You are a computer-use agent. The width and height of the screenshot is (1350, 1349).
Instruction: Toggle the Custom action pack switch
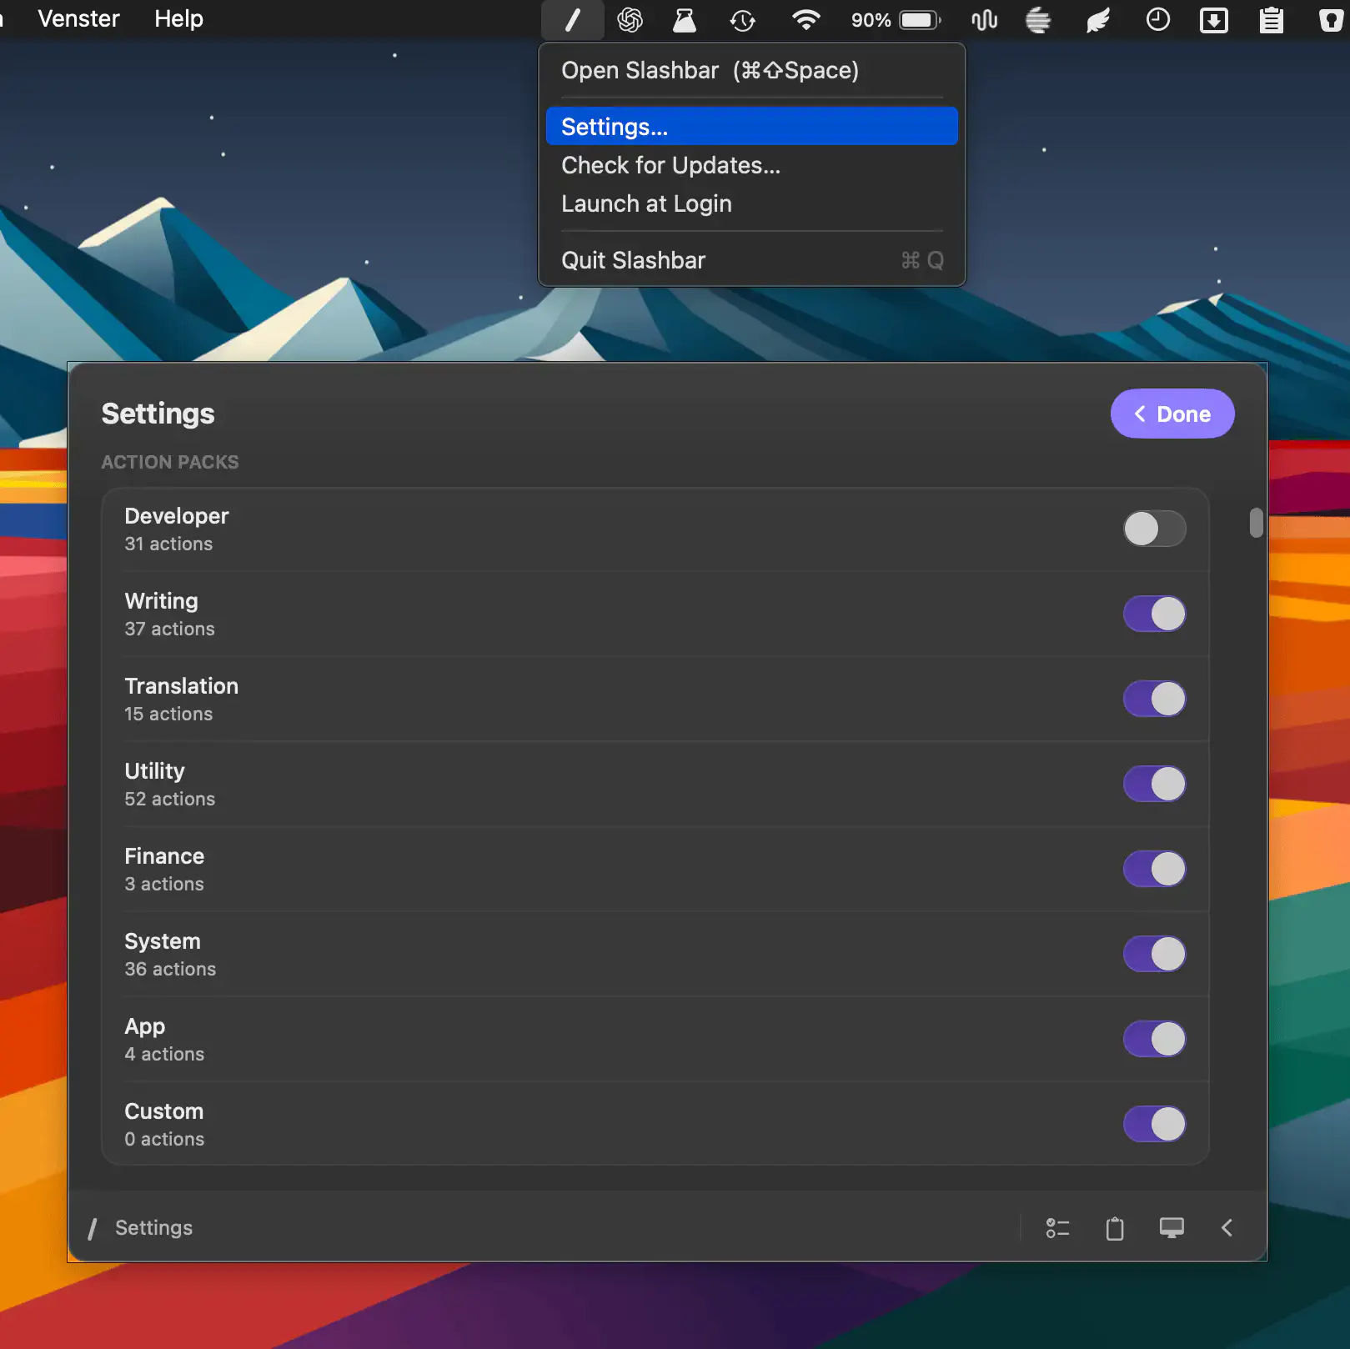1154,1124
